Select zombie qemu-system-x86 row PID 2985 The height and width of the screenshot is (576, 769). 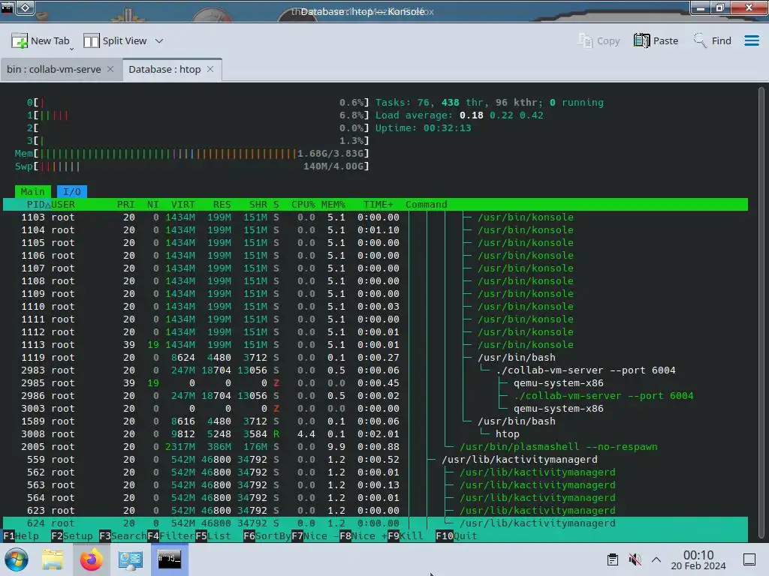(x=375, y=383)
